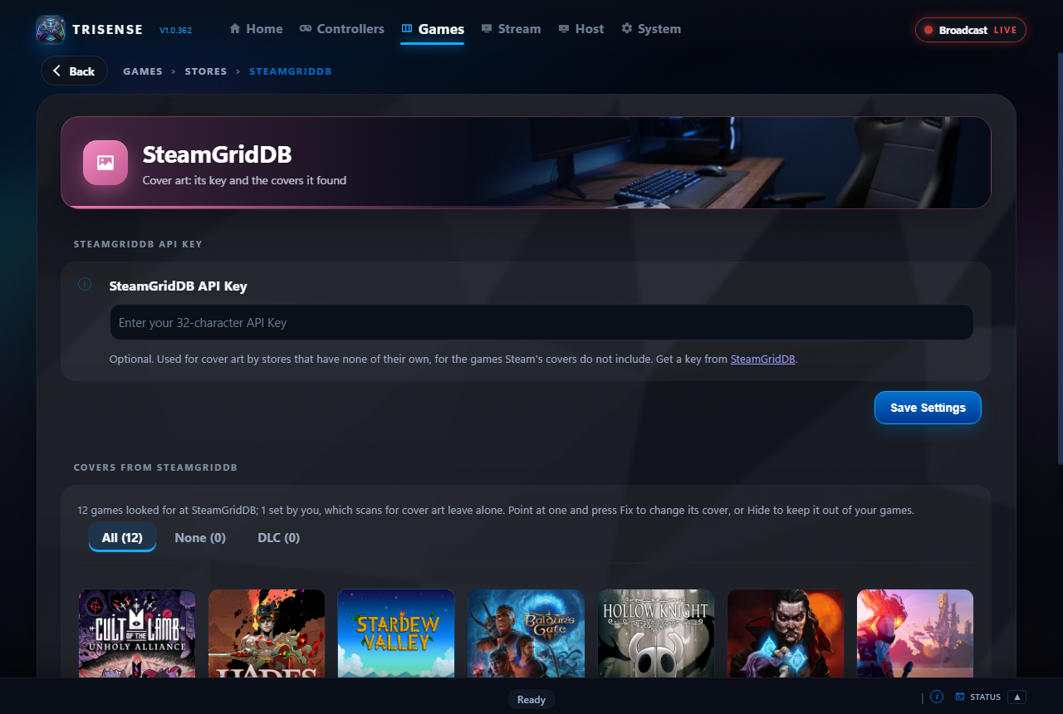
Task: Switch to the Controllers tab
Action: tap(342, 29)
